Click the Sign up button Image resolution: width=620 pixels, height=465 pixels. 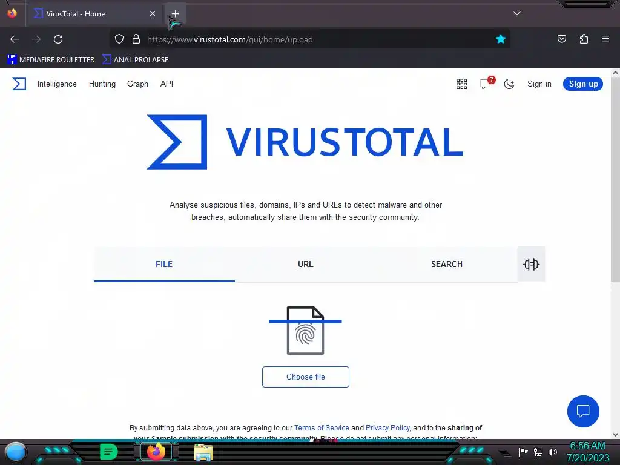583,84
